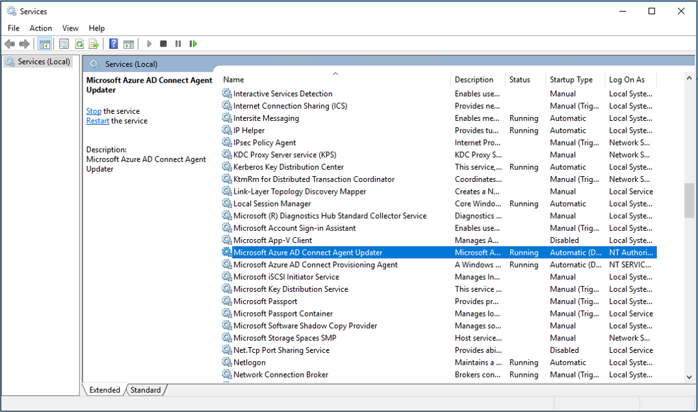The height and width of the screenshot is (412, 698).
Task: Open the Action menu
Action: click(40, 28)
